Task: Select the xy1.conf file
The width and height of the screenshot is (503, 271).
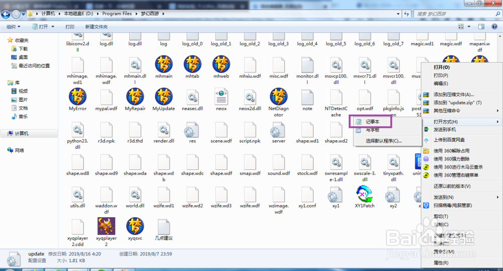Action: pos(307,197)
